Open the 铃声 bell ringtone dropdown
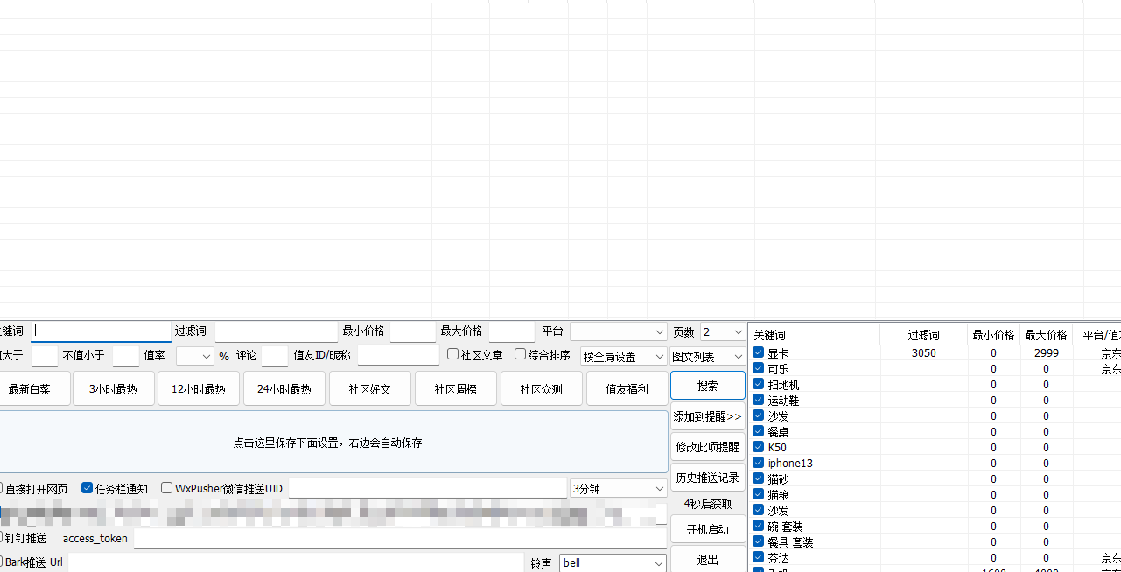The width and height of the screenshot is (1121, 572). 613,562
